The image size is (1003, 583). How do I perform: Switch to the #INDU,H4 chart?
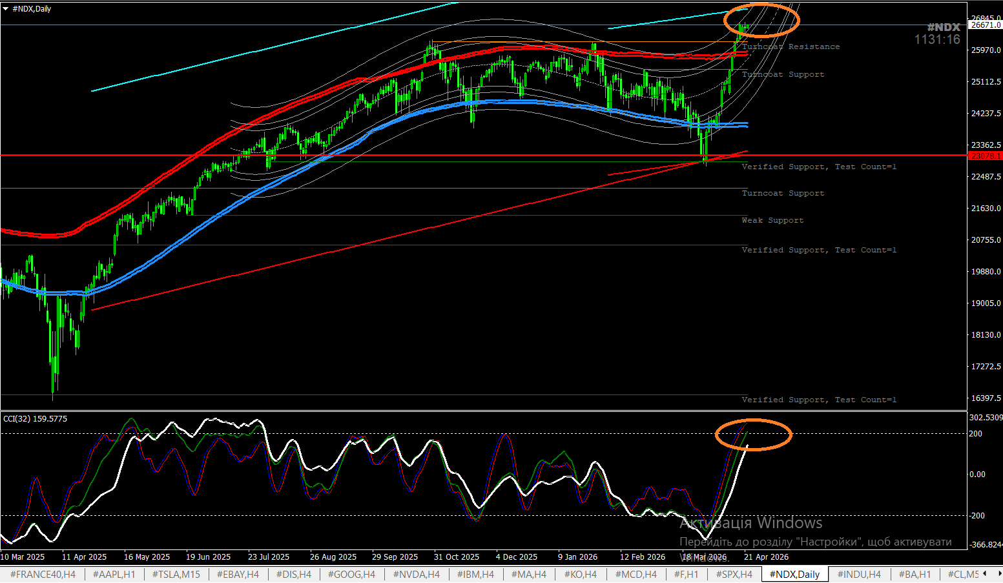tap(859, 574)
